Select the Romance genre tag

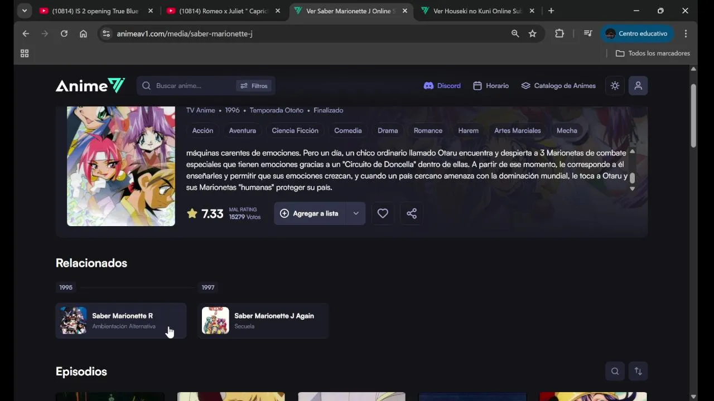(x=428, y=130)
